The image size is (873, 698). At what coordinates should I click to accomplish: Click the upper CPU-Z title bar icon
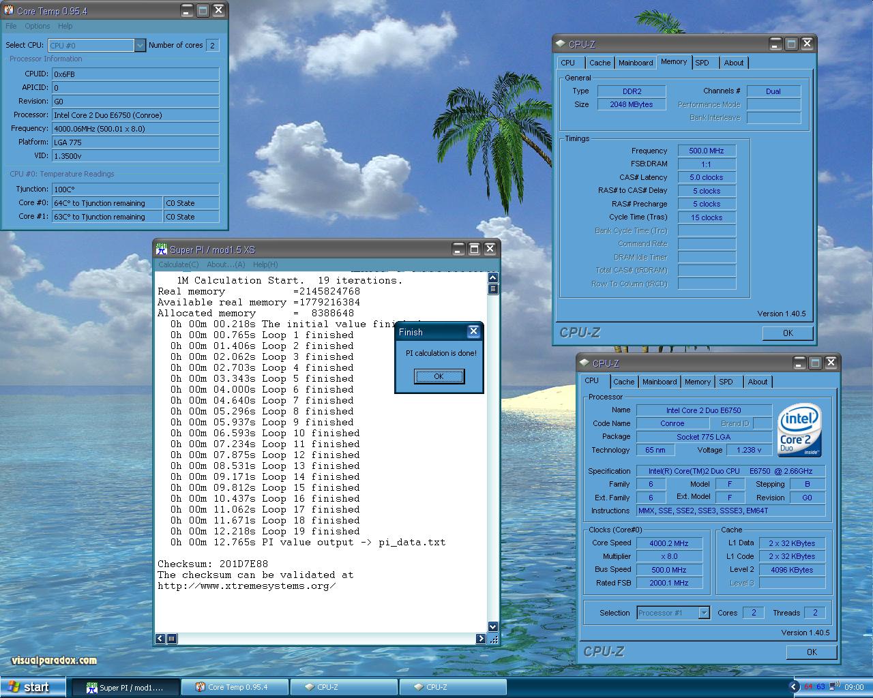pos(561,44)
